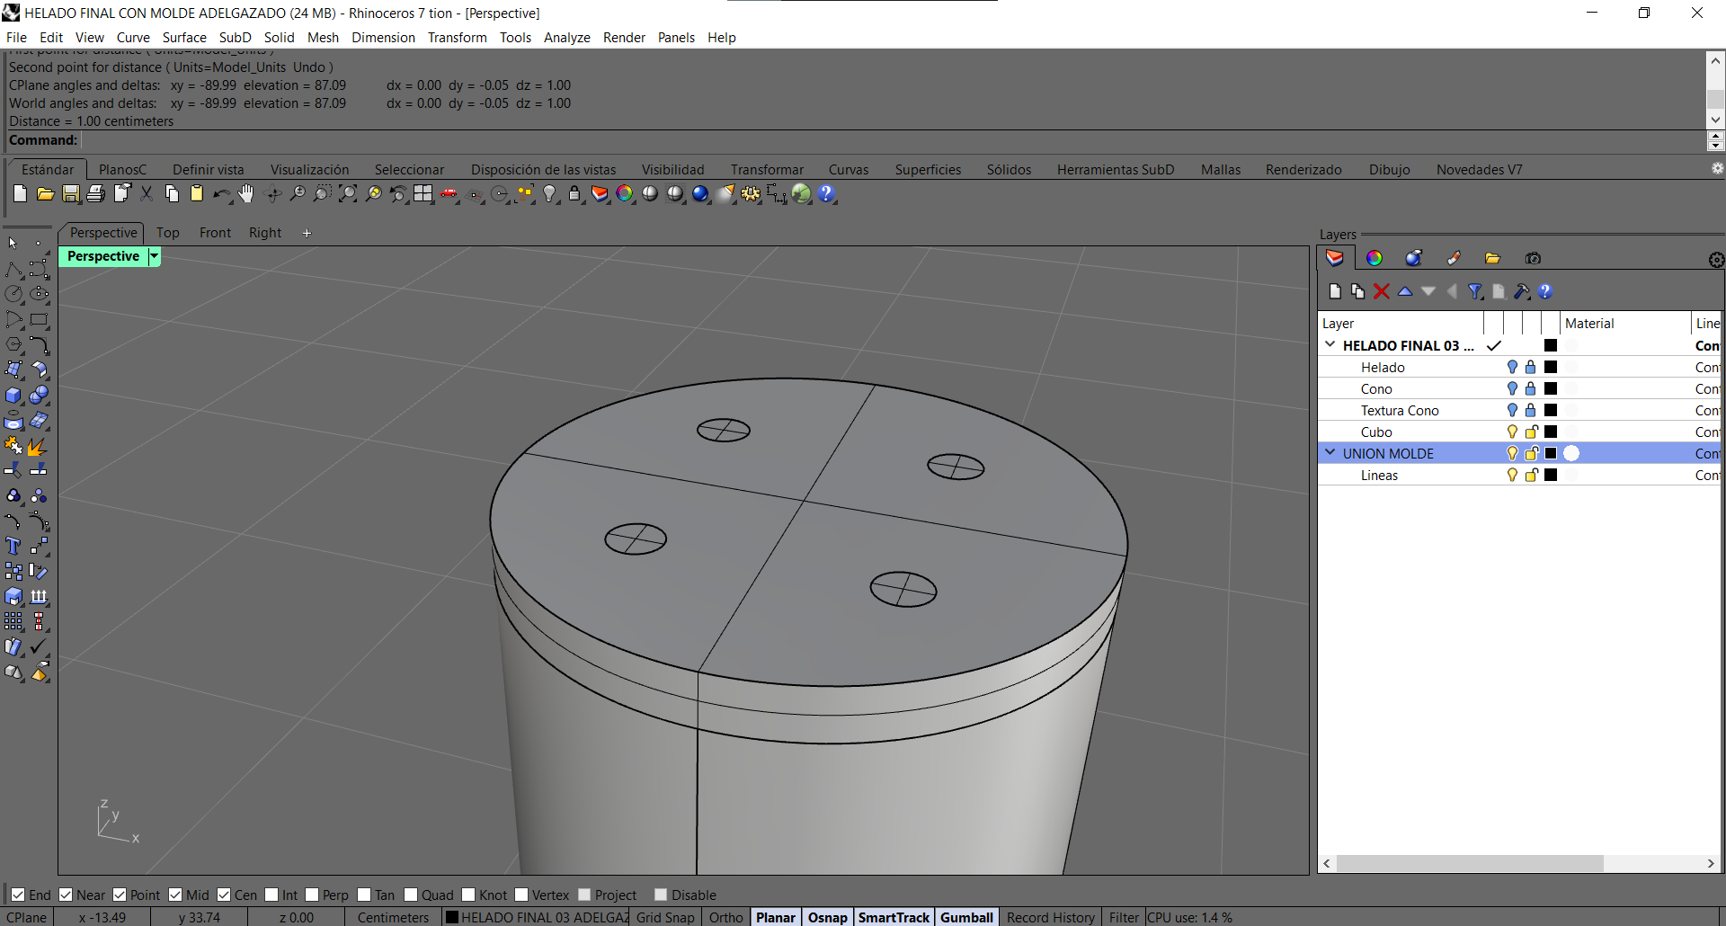The height and width of the screenshot is (926, 1726).
Task: Click the command history scroll-up arrow
Action: coord(1715,61)
